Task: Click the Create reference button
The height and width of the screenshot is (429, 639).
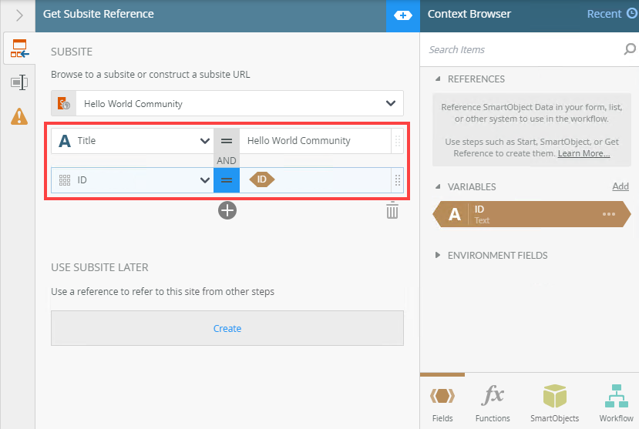Action: (227, 328)
